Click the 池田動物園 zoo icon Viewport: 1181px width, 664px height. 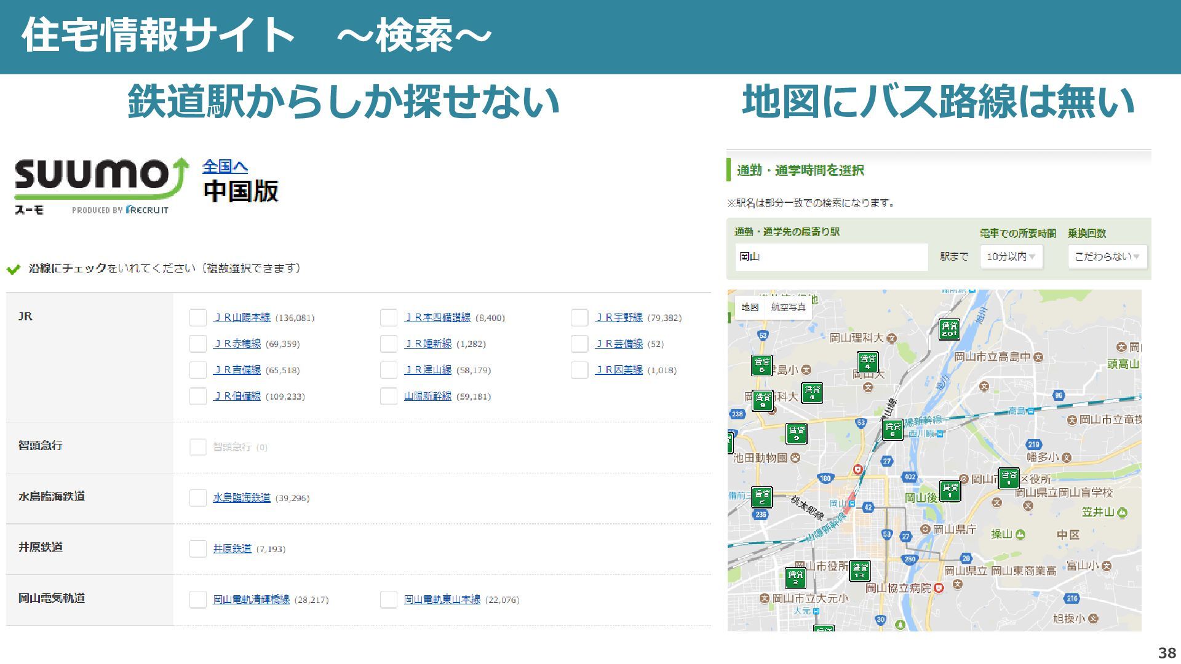795,457
